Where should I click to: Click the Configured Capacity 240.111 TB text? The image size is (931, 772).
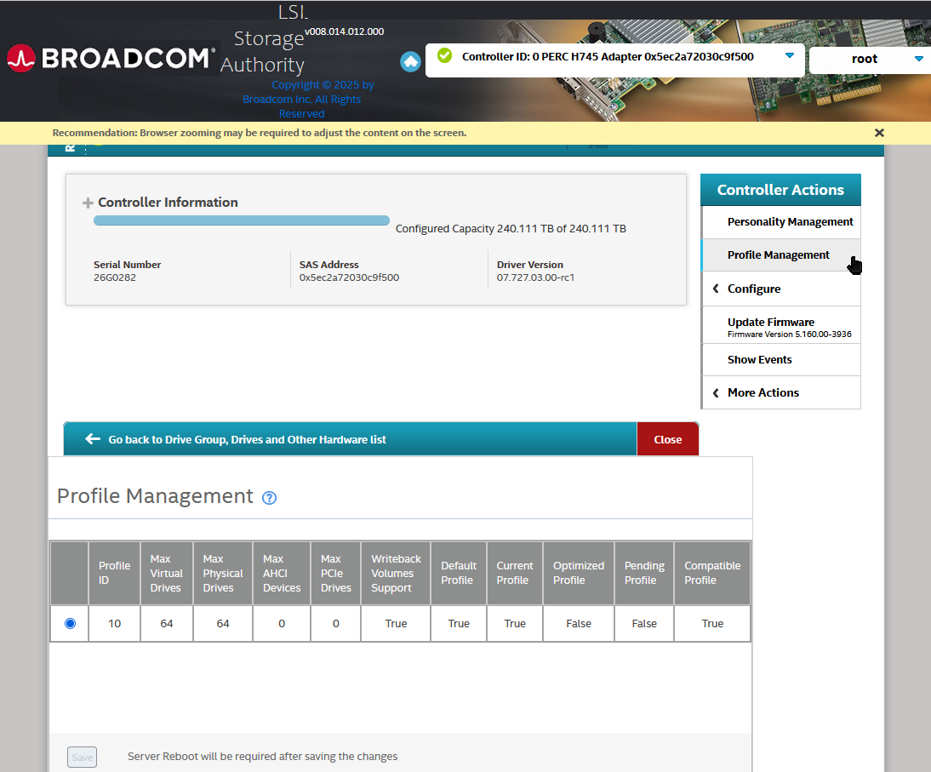point(511,229)
